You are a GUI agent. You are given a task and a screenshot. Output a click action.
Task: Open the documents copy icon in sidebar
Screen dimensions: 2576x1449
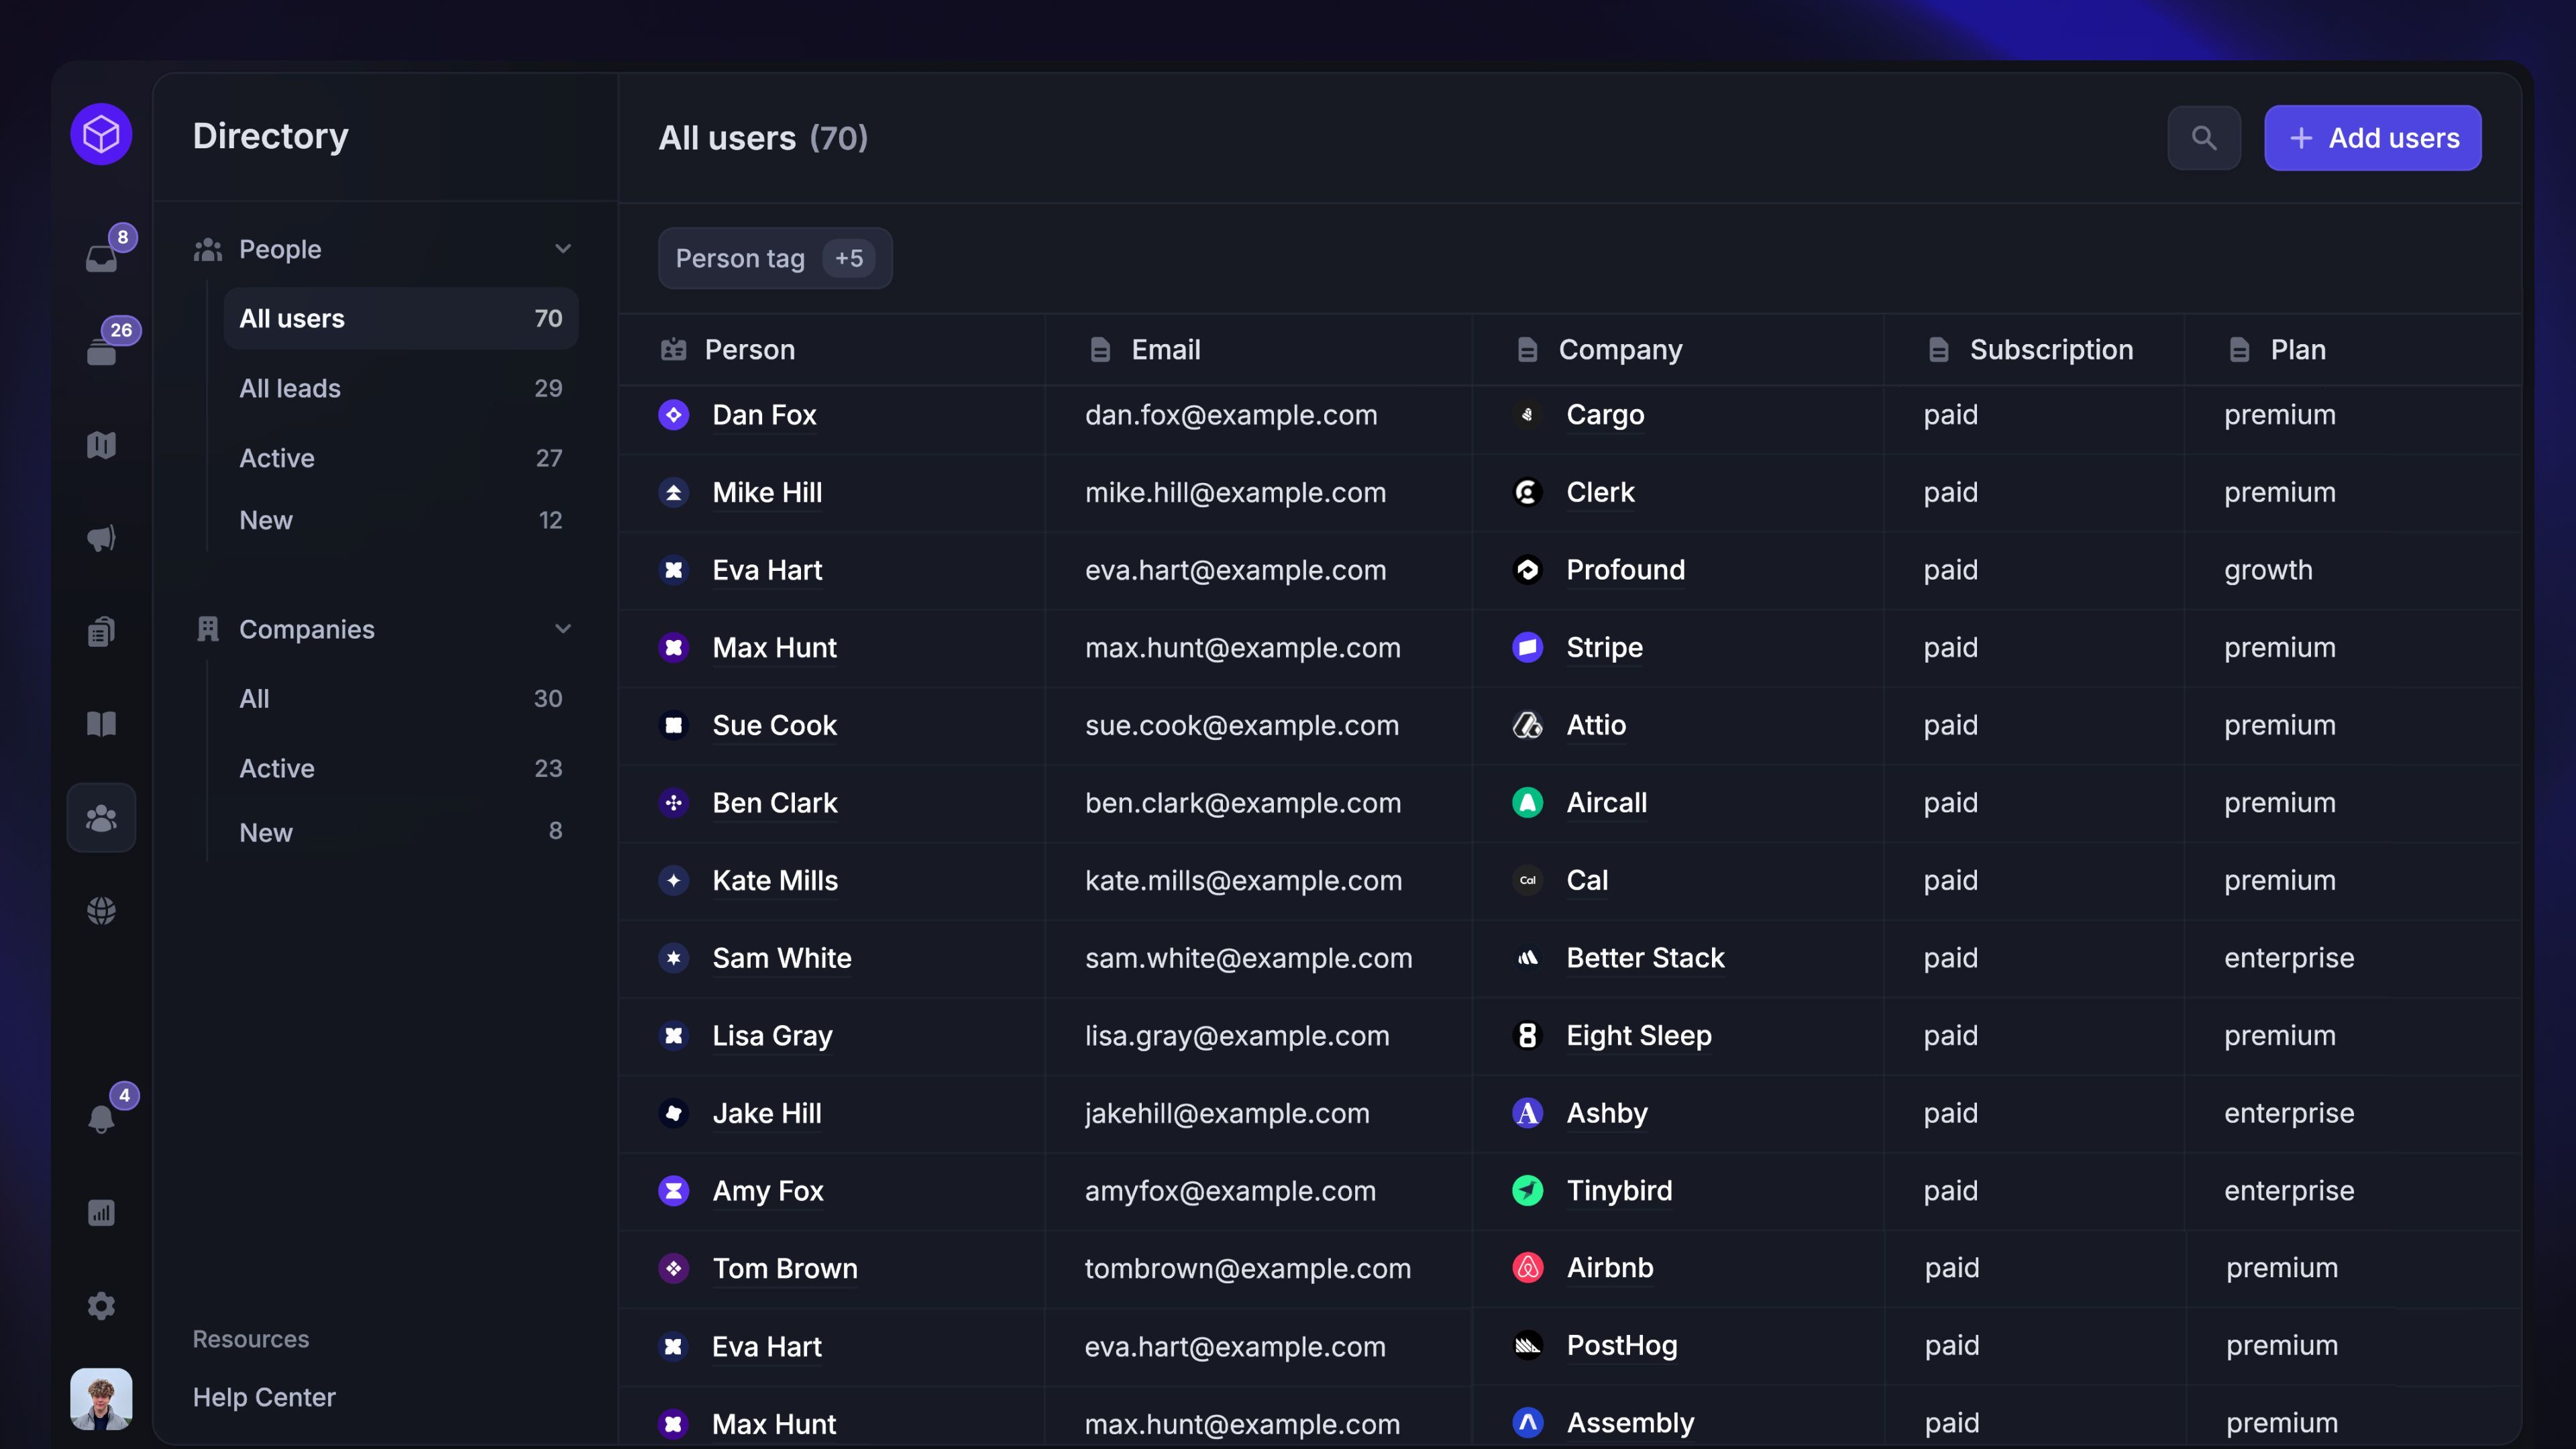point(102,631)
